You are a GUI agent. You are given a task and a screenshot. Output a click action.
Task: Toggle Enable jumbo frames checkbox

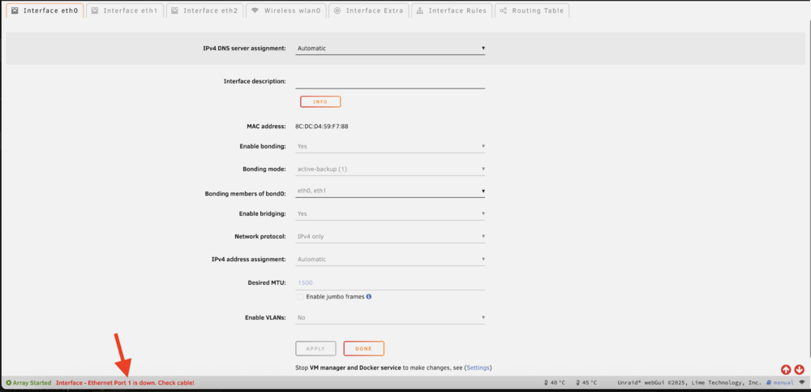tap(301, 297)
